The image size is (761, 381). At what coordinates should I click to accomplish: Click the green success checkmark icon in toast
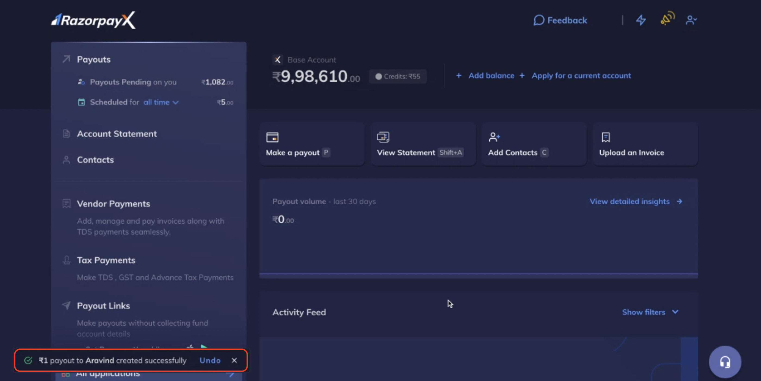click(28, 360)
